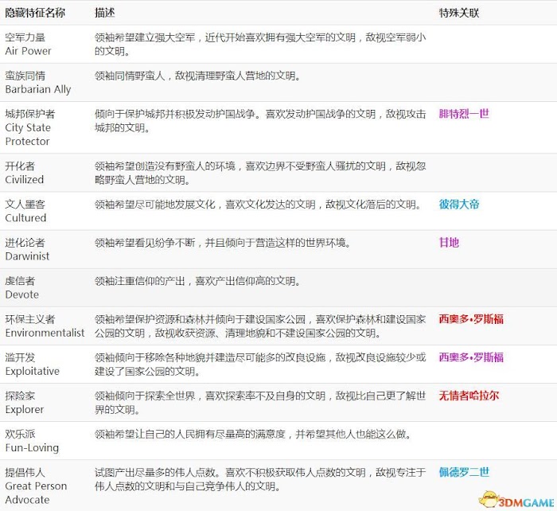
Task: Select the 提倡伟人 description text
Action: pyautogui.click(x=260, y=479)
